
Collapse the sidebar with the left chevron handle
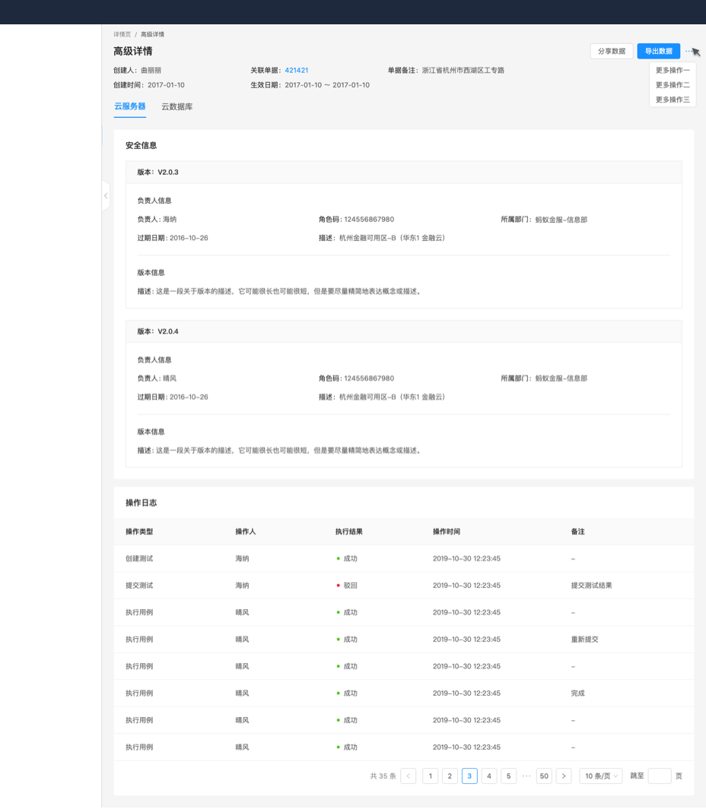[x=106, y=195]
